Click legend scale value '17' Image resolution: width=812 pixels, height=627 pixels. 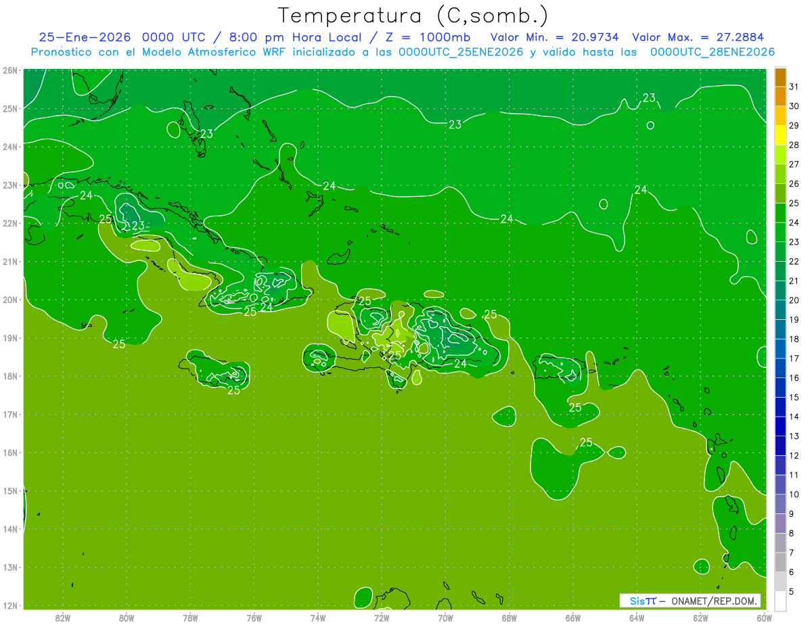click(794, 358)
